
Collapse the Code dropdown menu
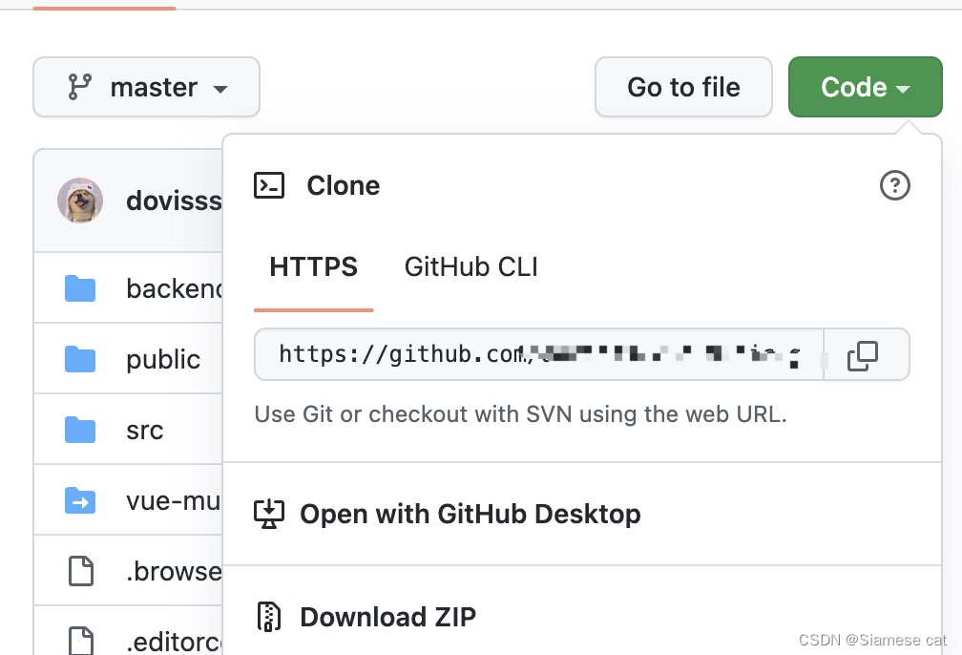click(x=864, y=87)
